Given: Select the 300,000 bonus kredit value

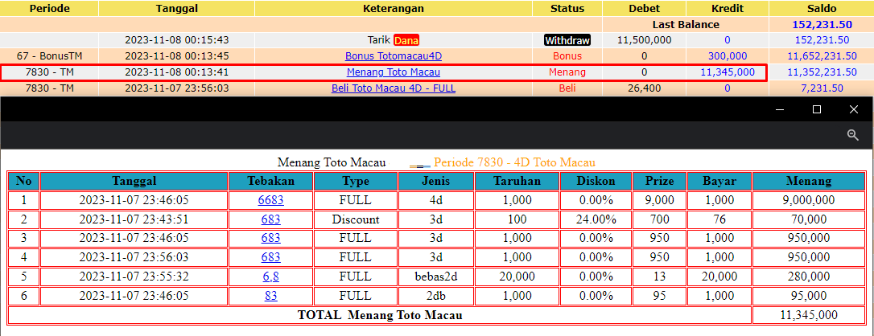Looking at the screenshot, I should tap(728, 56).
